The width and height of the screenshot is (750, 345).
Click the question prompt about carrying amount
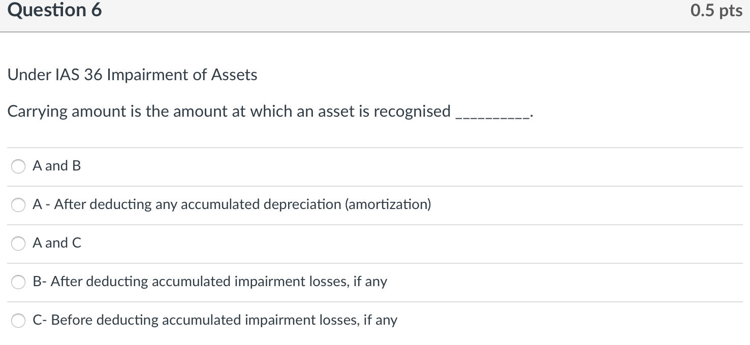tap(229, 112)
